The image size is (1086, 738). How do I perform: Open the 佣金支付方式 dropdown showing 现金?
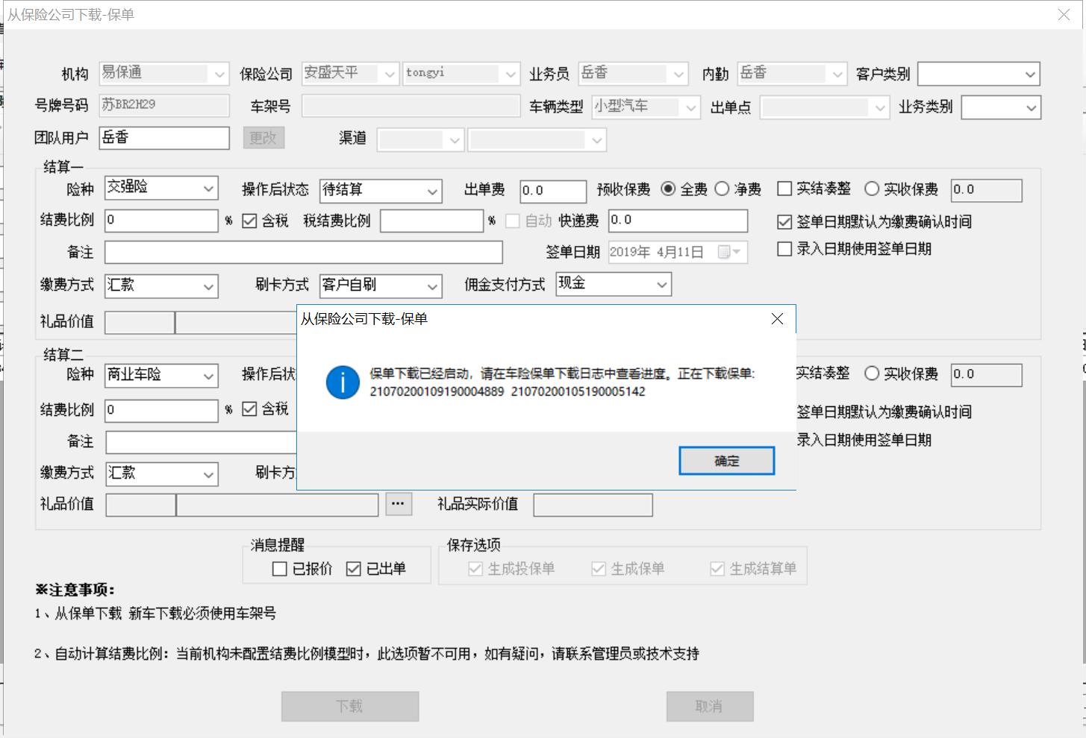coord(614,284)
